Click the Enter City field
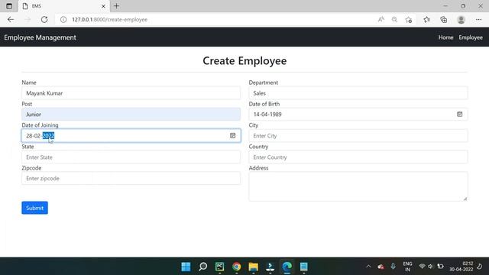Screen dimensions: 489x275 tap(358, 136)
